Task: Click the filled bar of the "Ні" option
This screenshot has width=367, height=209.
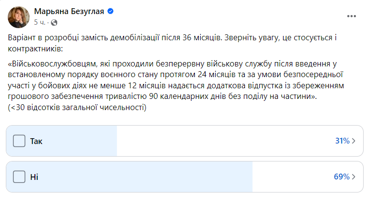Action: tap(145, 177)
